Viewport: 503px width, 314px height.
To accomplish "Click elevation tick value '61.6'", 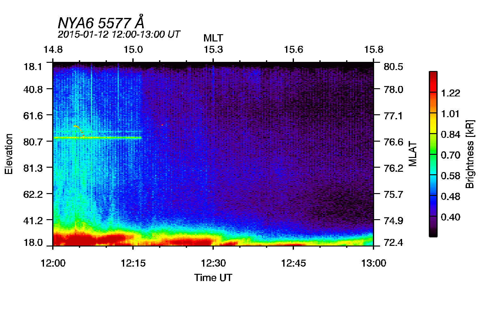I will pyautogui.click(x=33, y=116).
